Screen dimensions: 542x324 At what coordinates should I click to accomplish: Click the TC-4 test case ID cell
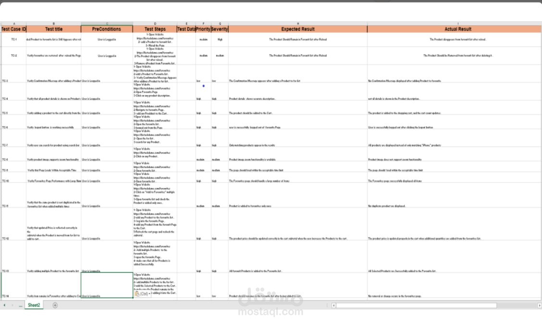tap(14, 92)
